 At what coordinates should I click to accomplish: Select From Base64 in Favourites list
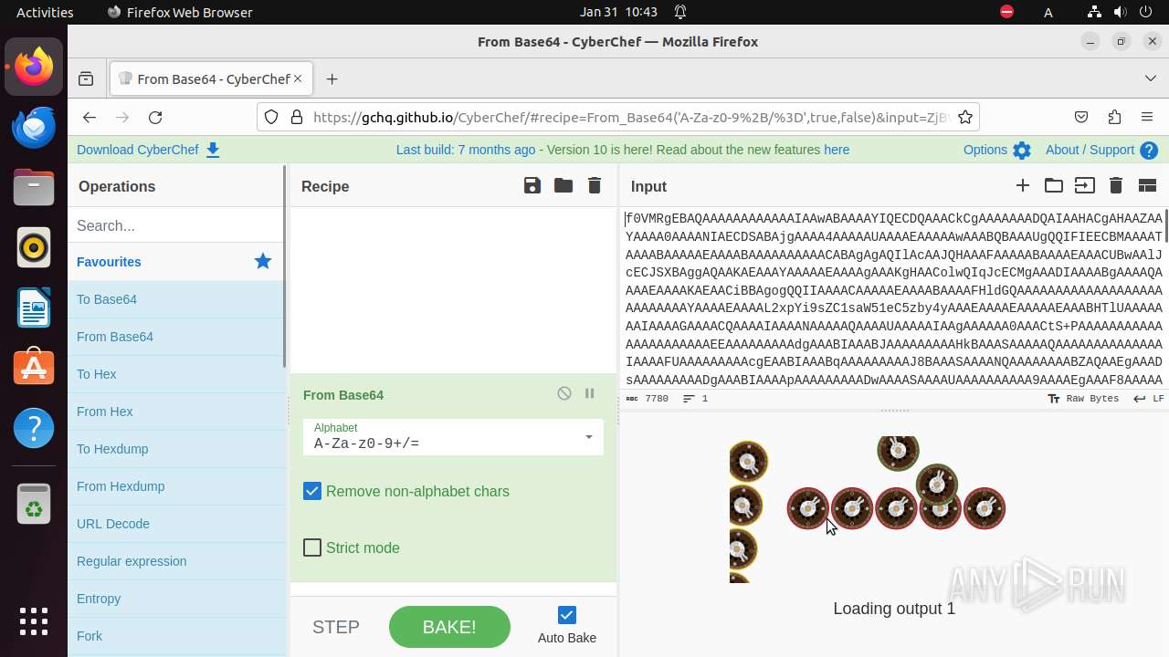pyautogui.click(x=177, y=337)
